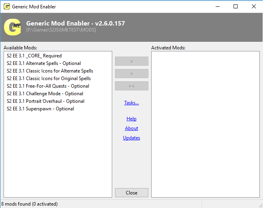Click the yellow GME logo in header

click(x=13, y=27)
